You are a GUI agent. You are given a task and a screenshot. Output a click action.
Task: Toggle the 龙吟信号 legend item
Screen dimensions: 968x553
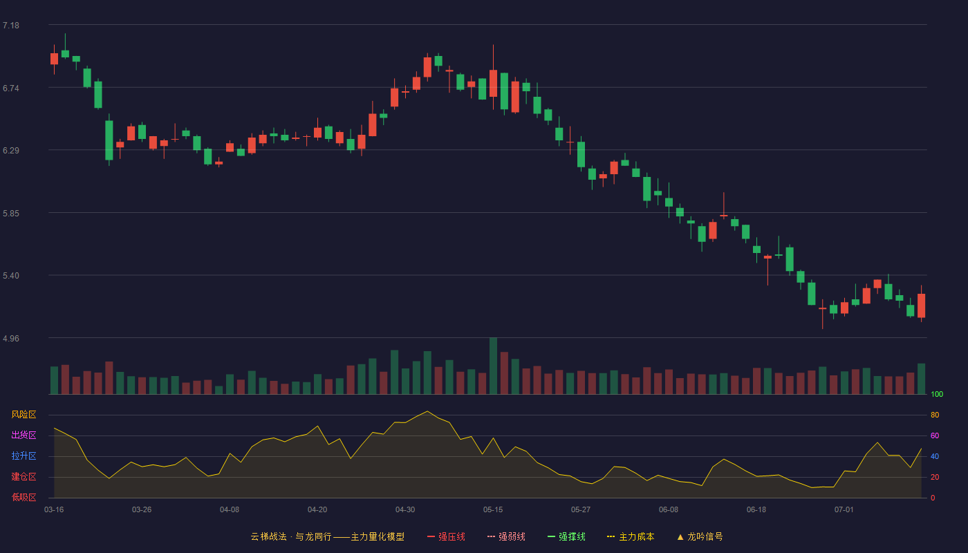[699, 536]
